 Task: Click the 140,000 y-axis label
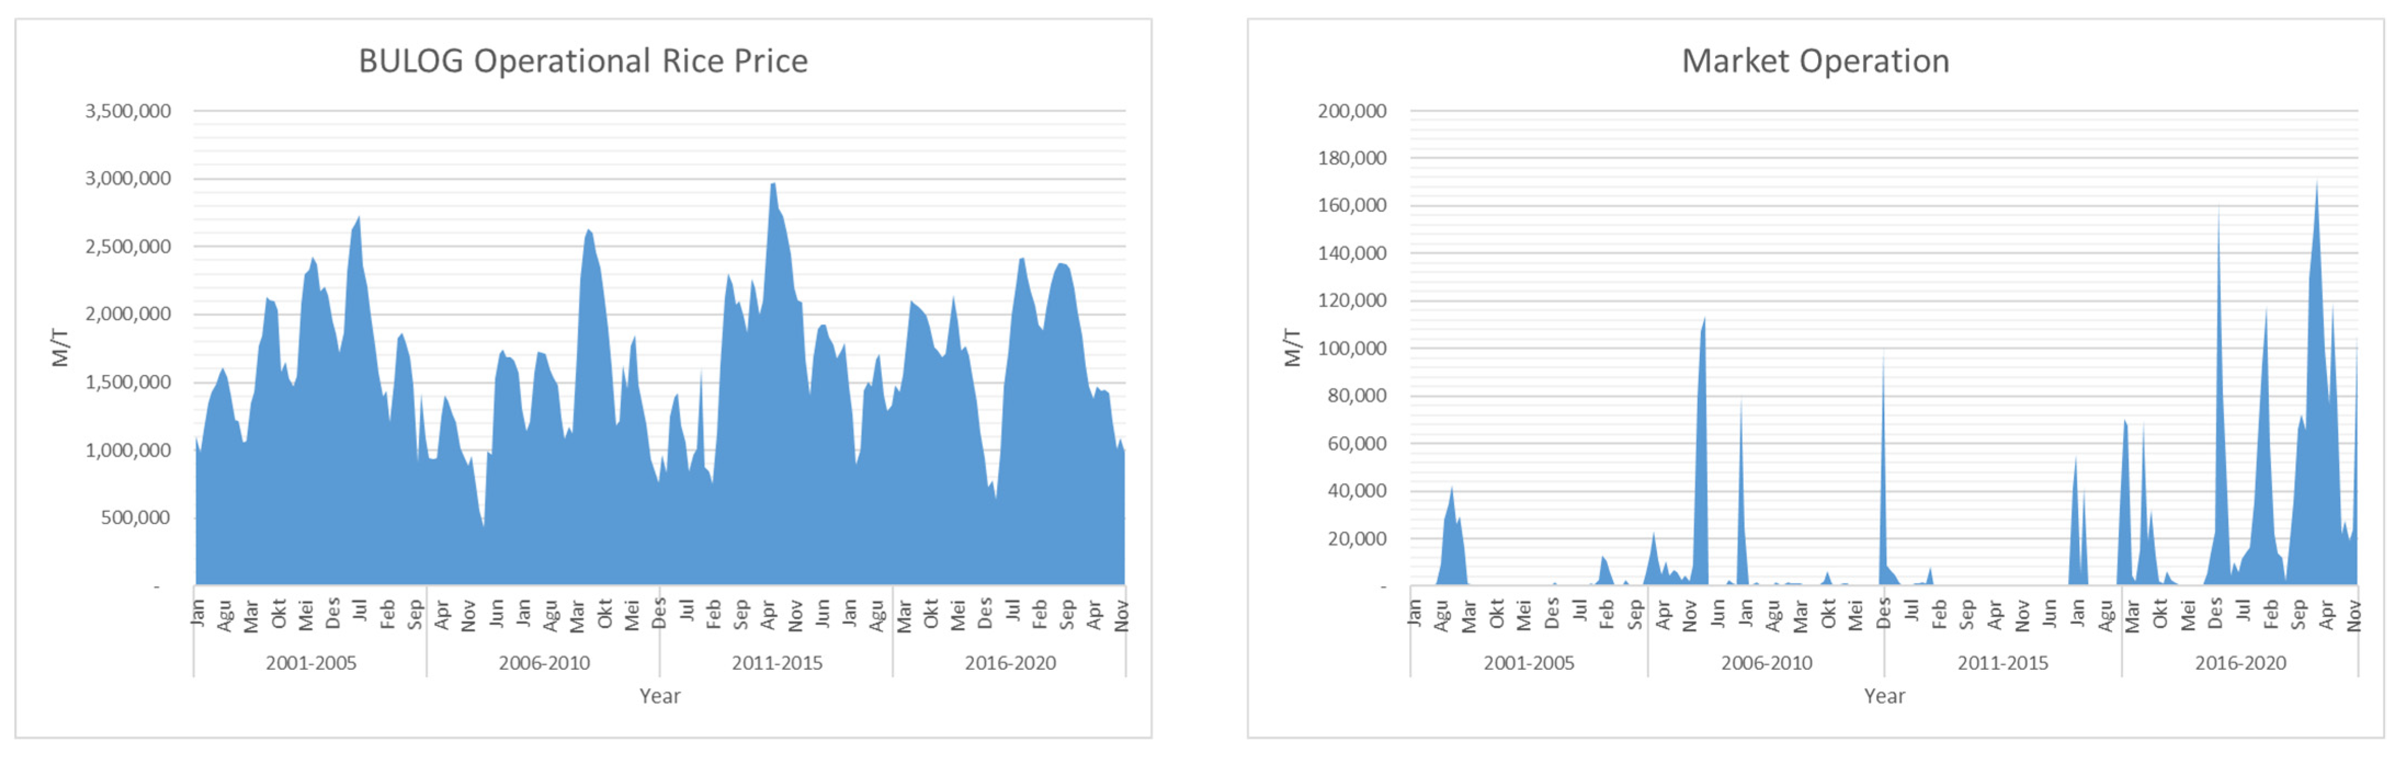[1351, 252]
